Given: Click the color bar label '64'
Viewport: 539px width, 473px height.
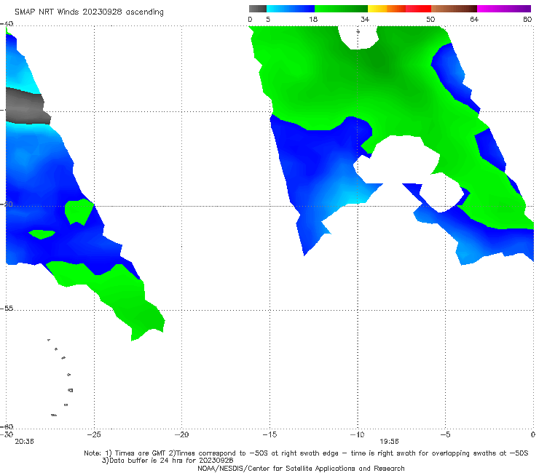Looking at the screenshot, I should [x=474, y=19].
